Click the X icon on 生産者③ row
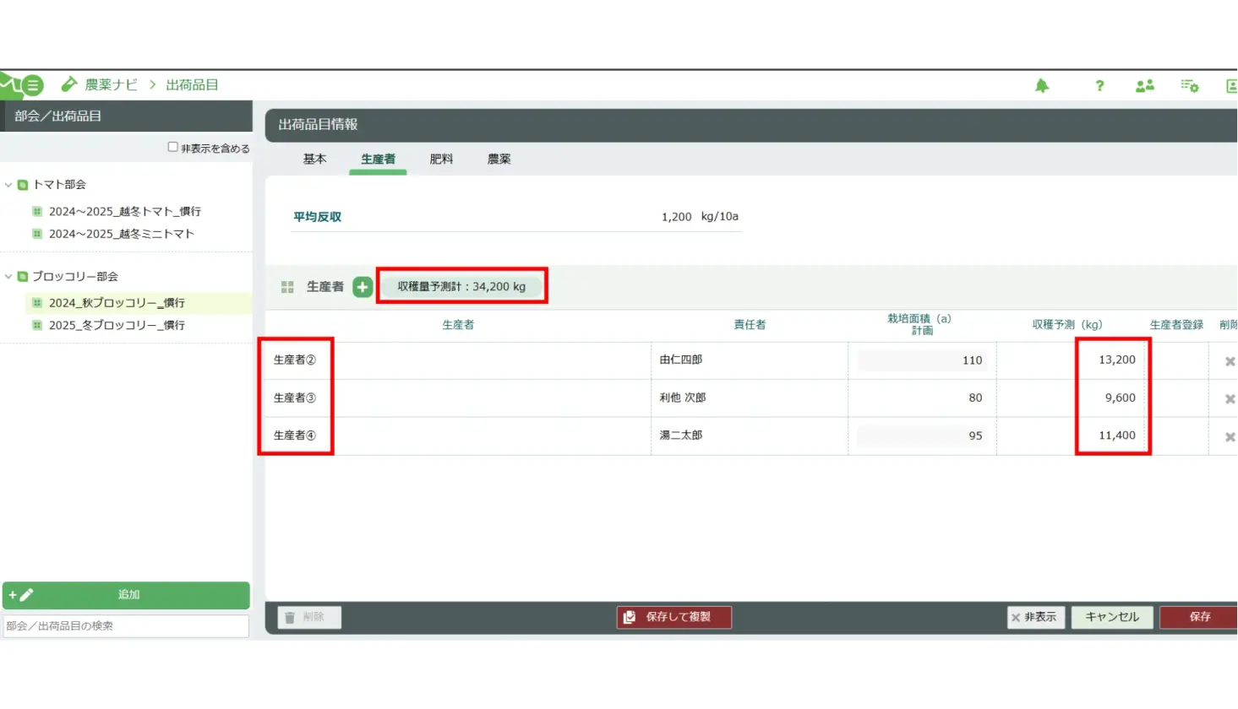The height and width of the screenshot is (709, 1238). (x=1230, y=398)
